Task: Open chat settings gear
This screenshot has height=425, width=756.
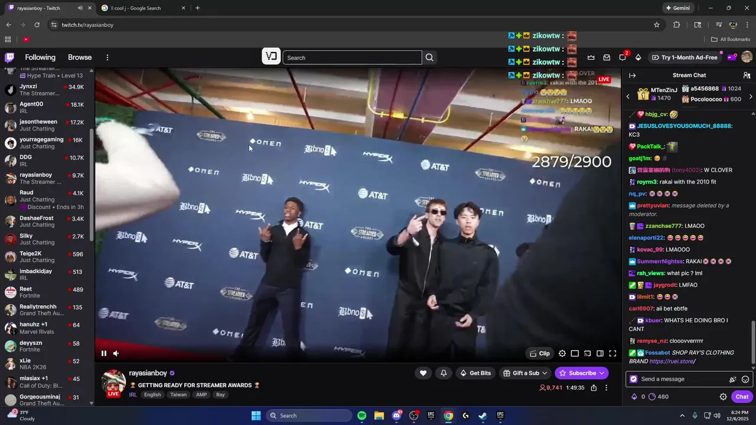Action: [723, 397]
